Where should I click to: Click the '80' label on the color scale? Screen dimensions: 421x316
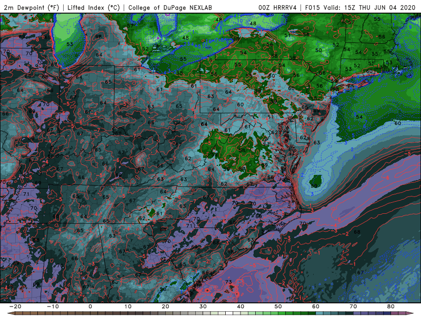391,307
